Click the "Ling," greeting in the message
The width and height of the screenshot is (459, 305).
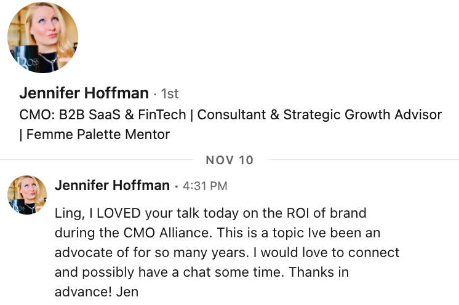click(68, 213)
